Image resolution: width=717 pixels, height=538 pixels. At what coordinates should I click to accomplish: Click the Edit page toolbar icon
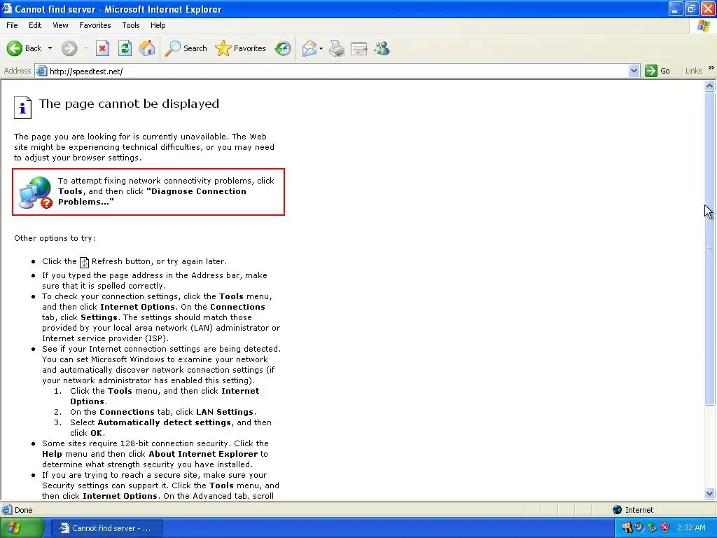359,48
